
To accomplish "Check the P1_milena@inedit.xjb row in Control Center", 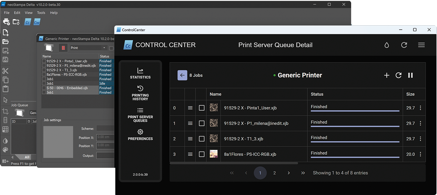I will point(201,123).
